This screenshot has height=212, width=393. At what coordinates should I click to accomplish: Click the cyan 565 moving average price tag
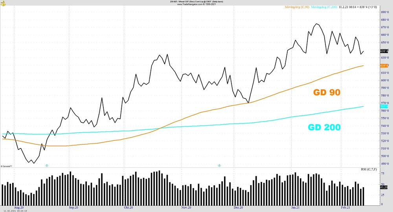(384, 107)
